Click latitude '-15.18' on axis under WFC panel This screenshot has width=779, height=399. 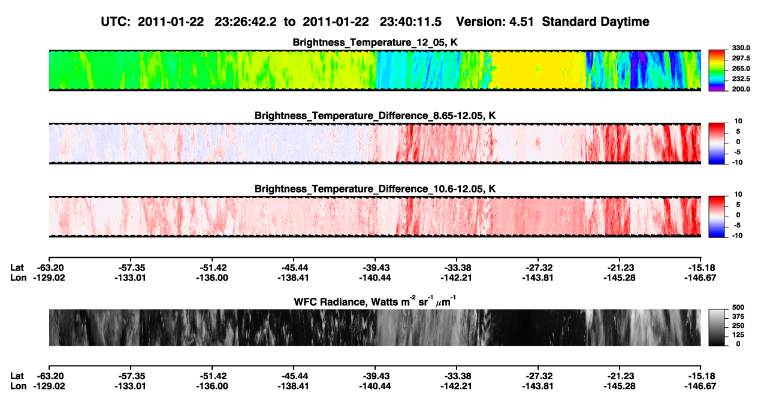click(701, 376)
